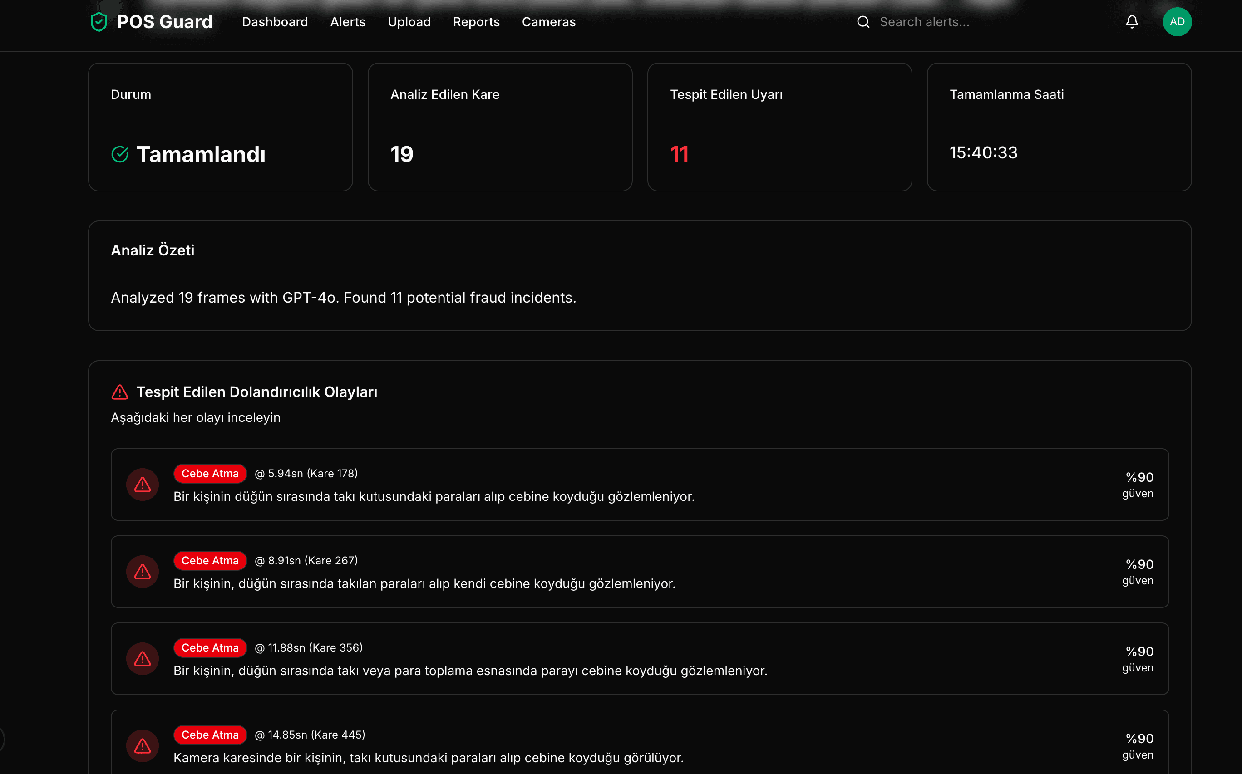Click alert icon of 11.88sn incident
Screen dimensions: 1242x774
tap(143, 658)
